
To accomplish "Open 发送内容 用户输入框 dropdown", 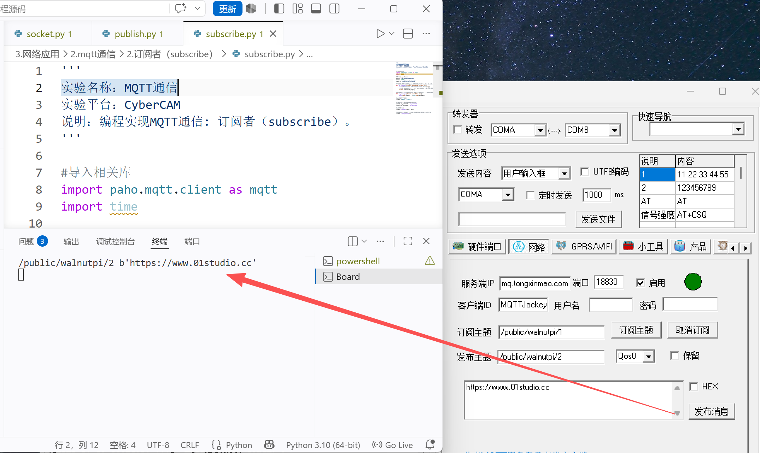I will 564,173.
